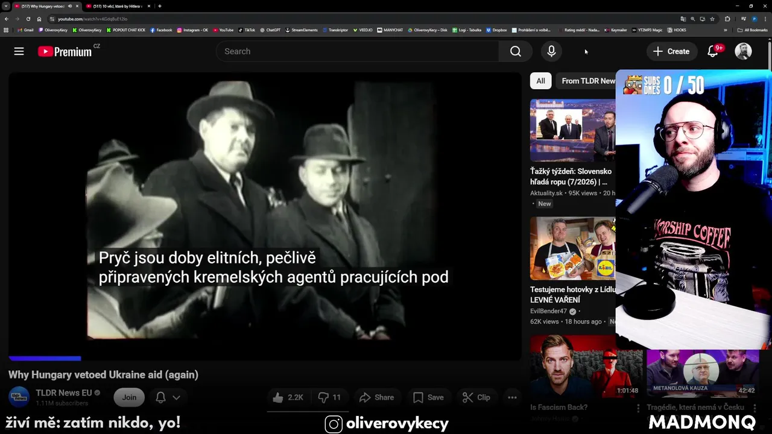Open TLDR News EU channel name link
Viewport: 772px width, 434px height.
63,393
